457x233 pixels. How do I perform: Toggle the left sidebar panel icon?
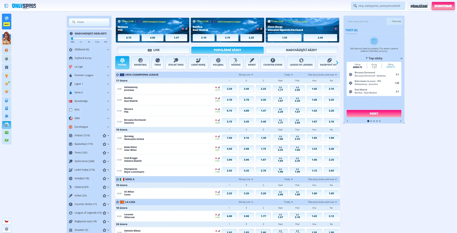pos(6,6)
